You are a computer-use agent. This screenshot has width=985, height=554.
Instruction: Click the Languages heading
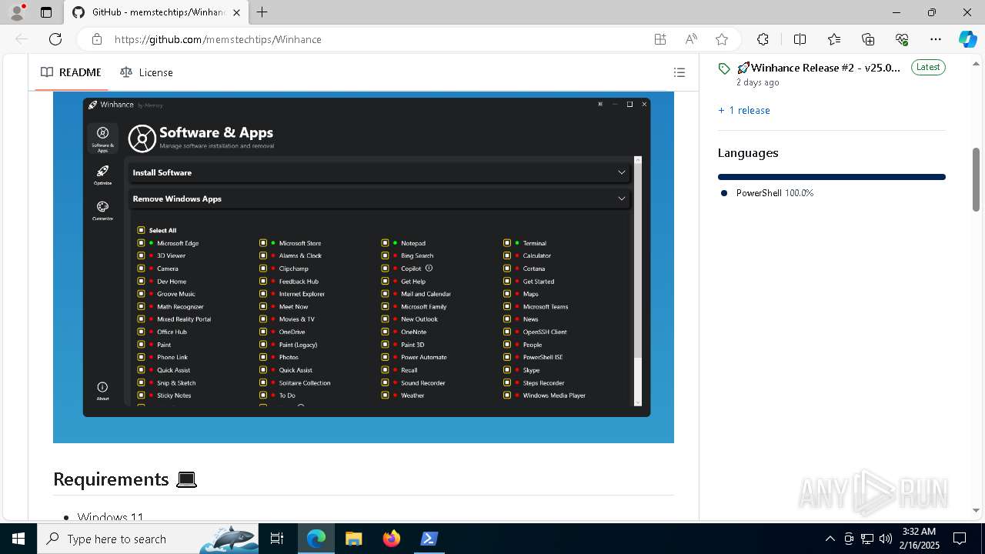(748, 152)
